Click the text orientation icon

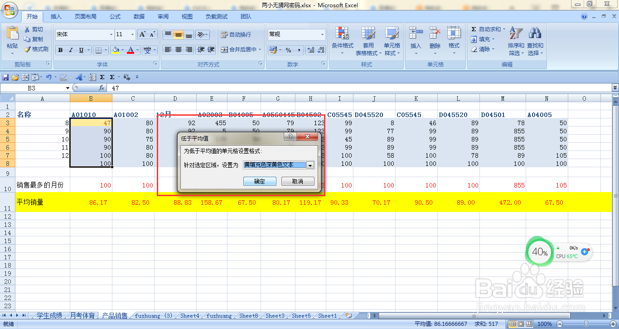click(x=200, y=34)
